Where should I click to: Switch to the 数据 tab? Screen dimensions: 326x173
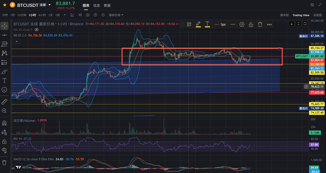click(x=107, y=5)
